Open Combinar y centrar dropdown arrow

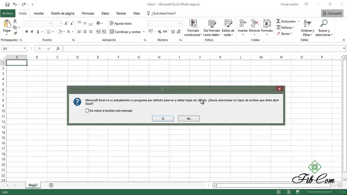144,32
